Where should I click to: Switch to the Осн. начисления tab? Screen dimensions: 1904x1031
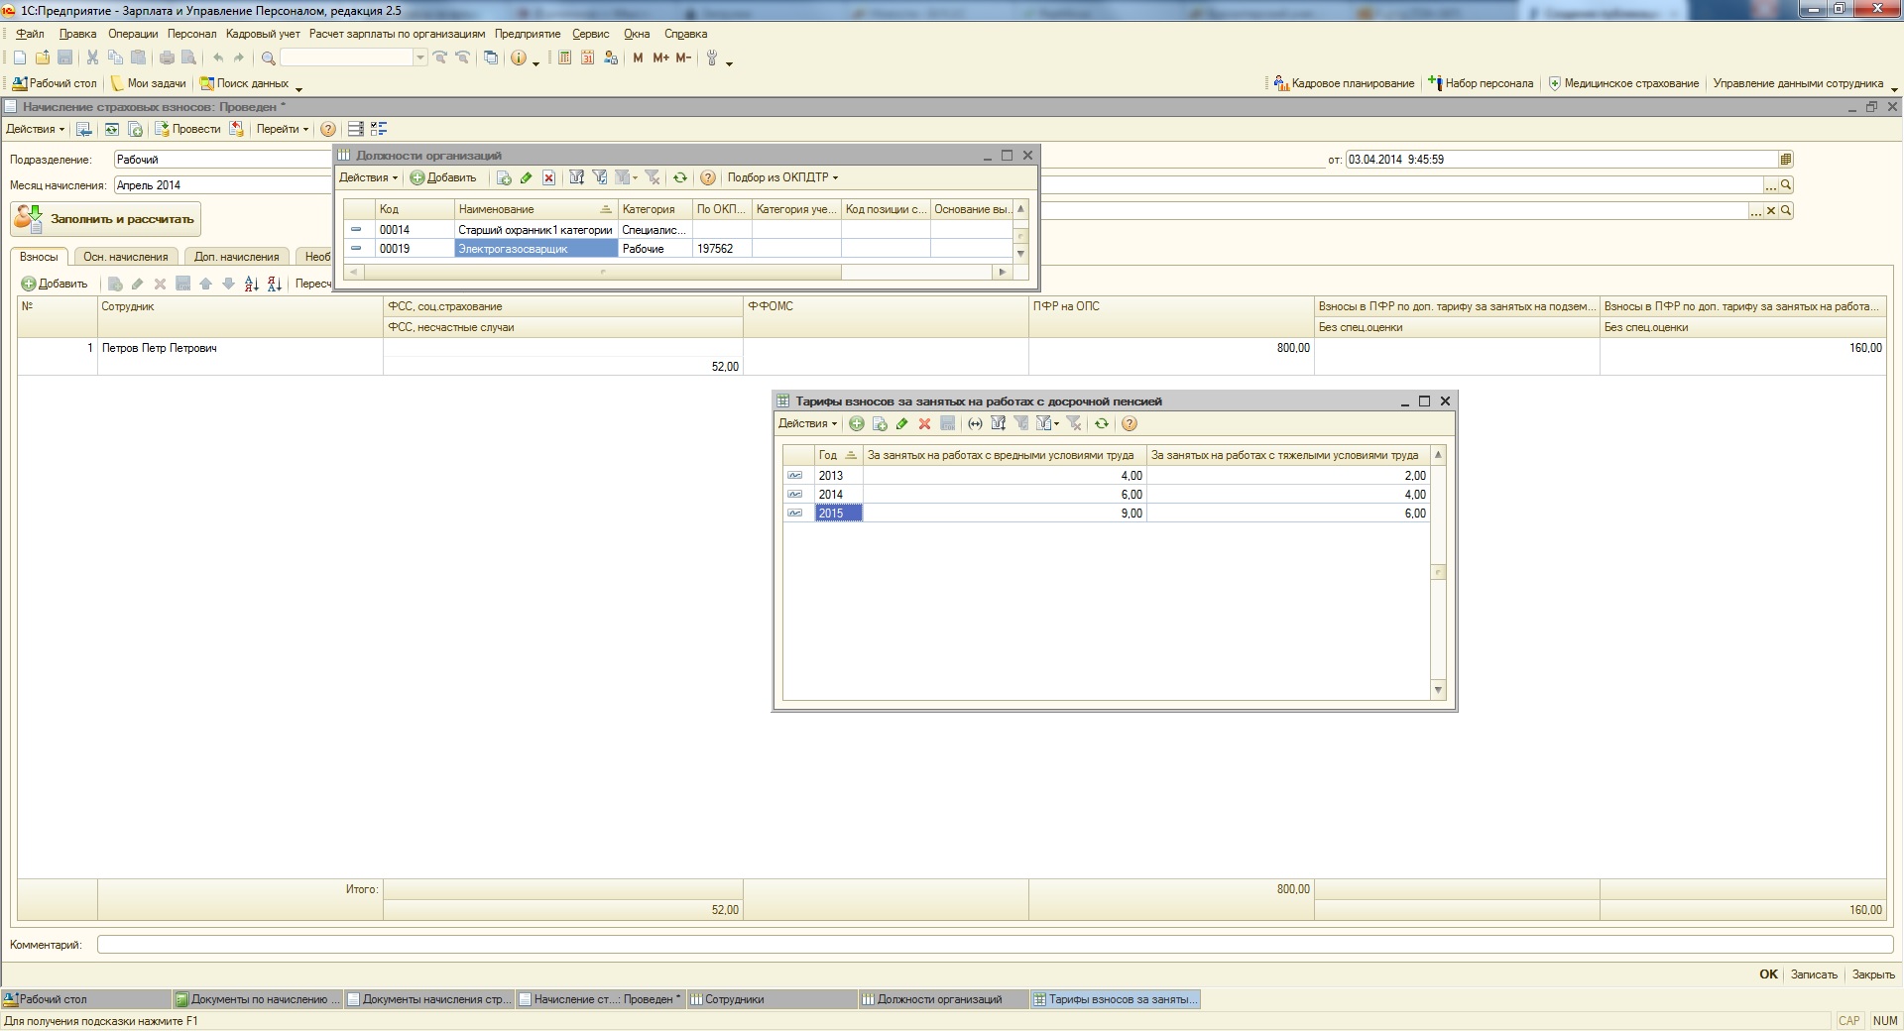point(126,257)
